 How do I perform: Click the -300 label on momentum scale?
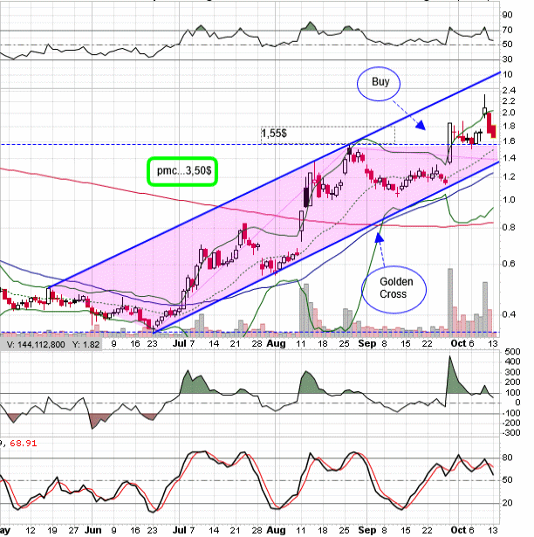pyautogui.click(x=510, y=431)
